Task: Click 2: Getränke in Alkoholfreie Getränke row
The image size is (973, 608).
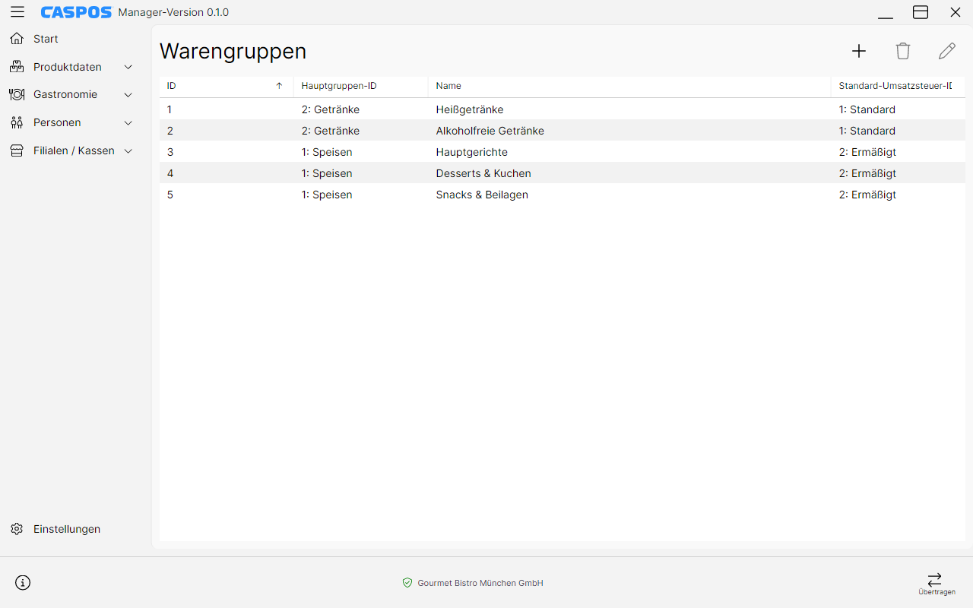Action: point(331,131)
